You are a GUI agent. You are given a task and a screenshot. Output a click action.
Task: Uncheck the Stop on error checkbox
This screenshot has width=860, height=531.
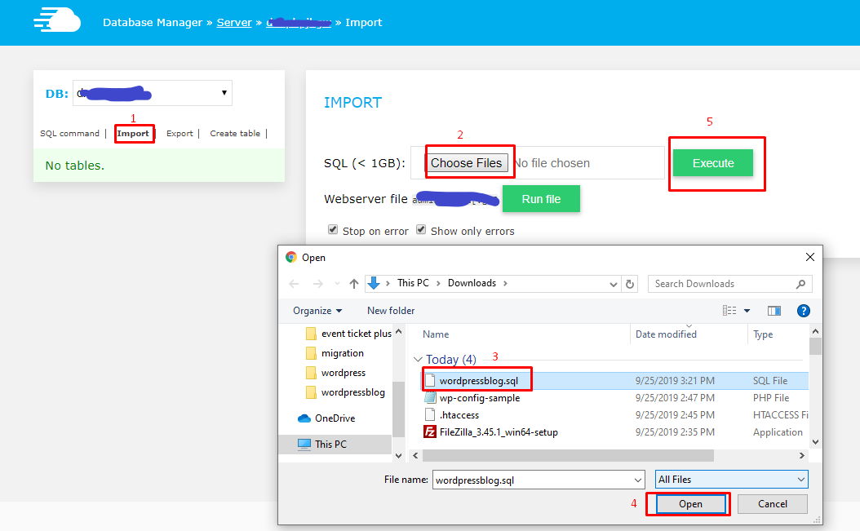333,230
